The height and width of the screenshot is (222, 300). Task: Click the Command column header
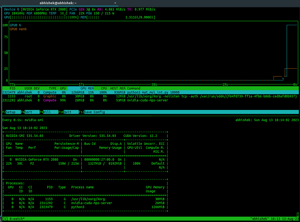point(134,88)
